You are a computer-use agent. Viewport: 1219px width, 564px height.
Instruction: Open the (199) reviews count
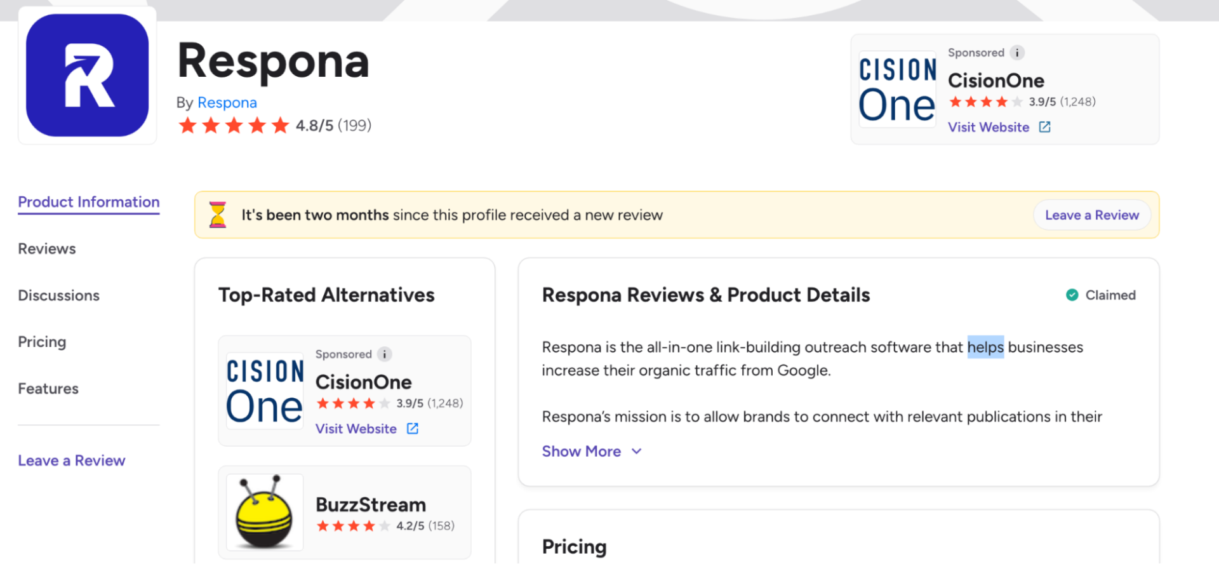355,126
